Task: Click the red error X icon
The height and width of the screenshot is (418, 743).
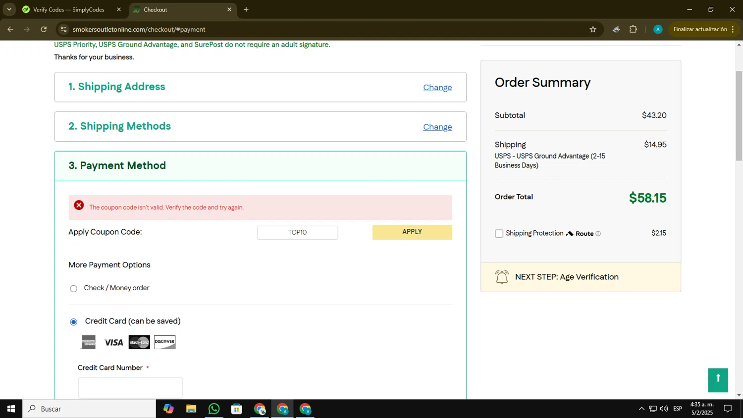Action: [79, 205]
